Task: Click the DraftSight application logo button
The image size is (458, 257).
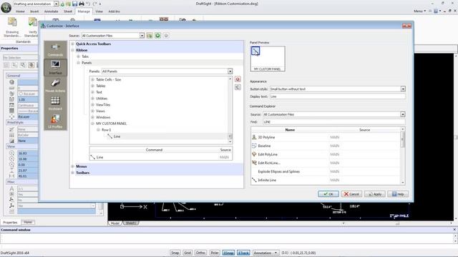Action: pyautogui.click(x=6, y=7)
